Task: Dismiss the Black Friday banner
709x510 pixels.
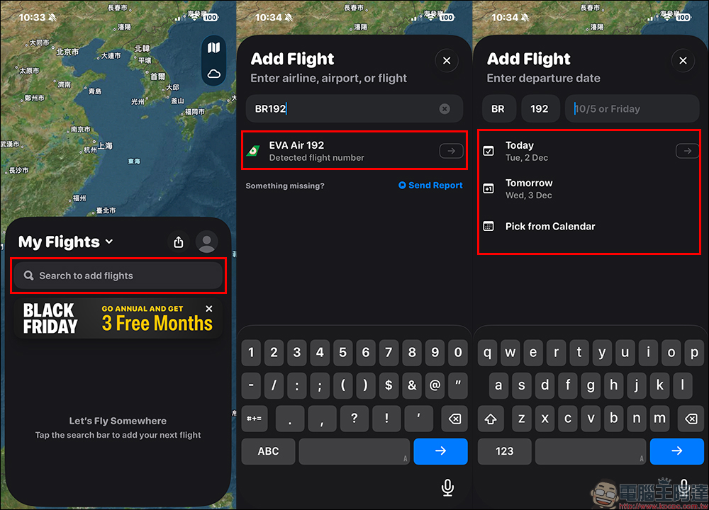Action: pyautogui.click(x=209, y=309)
